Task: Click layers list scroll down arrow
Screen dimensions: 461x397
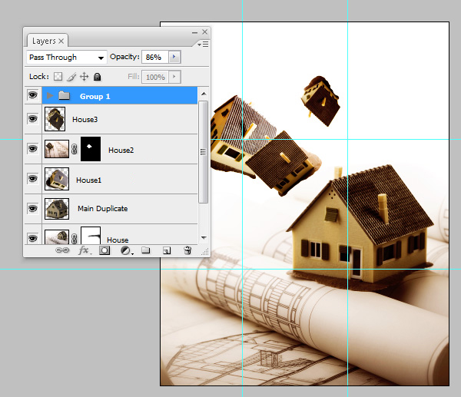Action: coord(204,237)
